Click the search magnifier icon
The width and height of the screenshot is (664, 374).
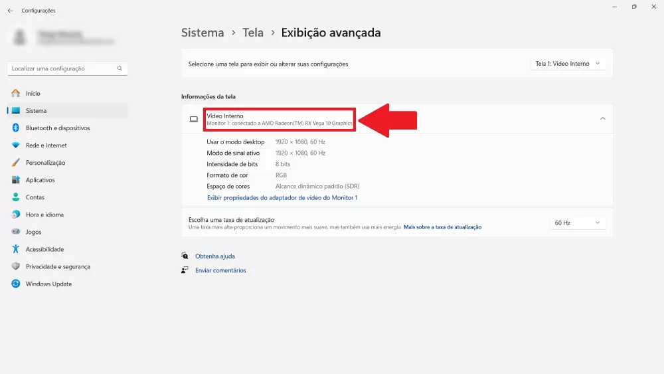point(120,68)
